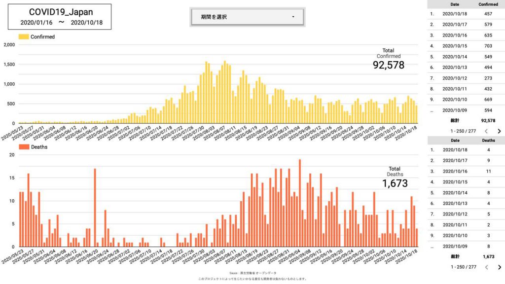
Task: Click the Total Confirmed 92,578 scorecard
Action: point(388,60)
